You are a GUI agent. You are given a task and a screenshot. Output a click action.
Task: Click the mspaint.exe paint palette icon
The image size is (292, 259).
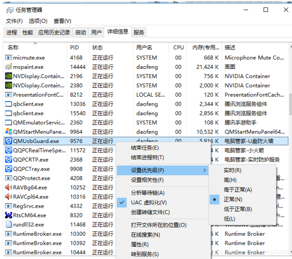[x=8, y=67]
